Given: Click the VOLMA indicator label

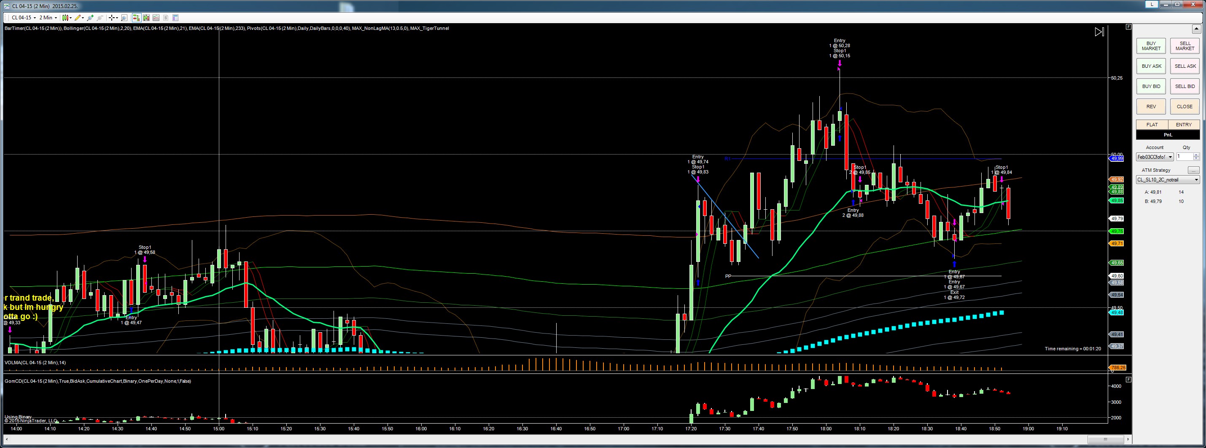Looking at the screenshot, I should [x=35, y=363].
